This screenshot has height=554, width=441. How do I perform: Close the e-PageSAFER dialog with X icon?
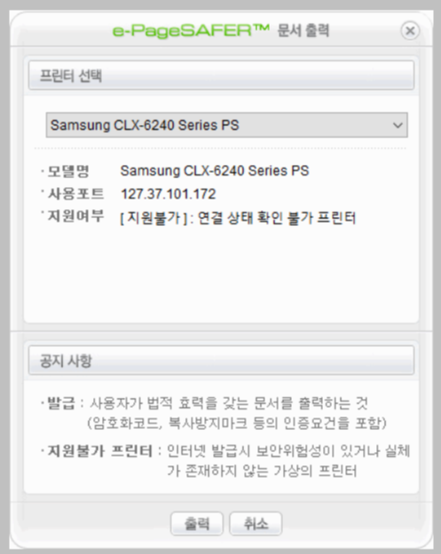click(410, 31)
